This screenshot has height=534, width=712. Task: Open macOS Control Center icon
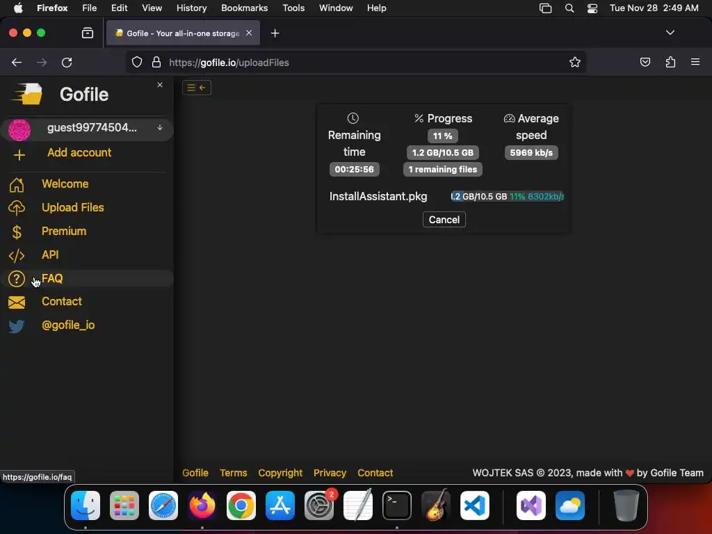tap(592, 8)
